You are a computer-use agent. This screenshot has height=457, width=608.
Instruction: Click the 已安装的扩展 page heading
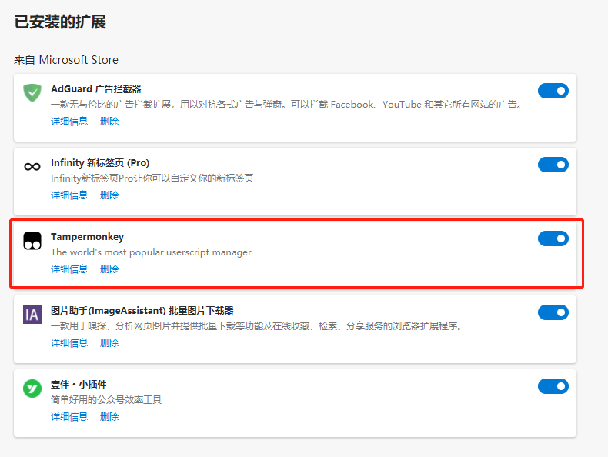pyautogui.click(x=60, y=22)
